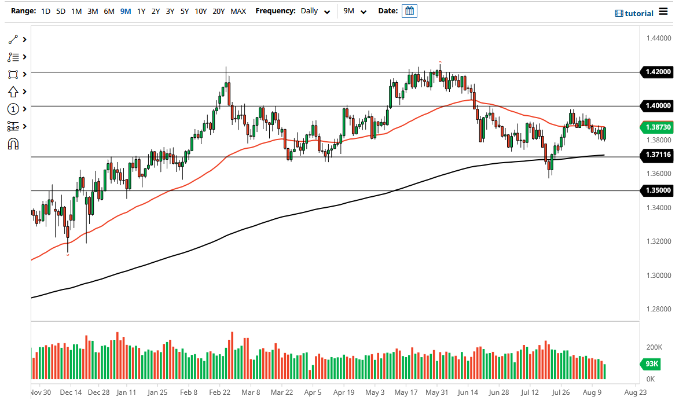Expand the shape tools submenu arrow
The width and height of the screenshot is (679, 400).
point(25,75)
